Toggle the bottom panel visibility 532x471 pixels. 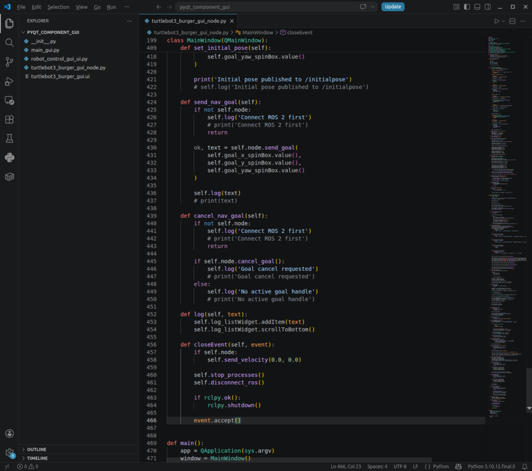[477, 7]
